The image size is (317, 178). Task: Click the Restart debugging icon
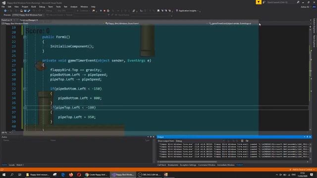coord(108,11)
